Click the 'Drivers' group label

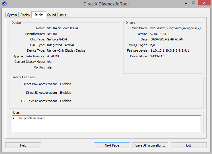coord(130,23)
